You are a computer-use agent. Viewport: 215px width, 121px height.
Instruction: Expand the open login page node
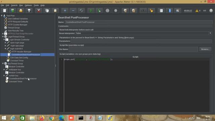point(5,43)
